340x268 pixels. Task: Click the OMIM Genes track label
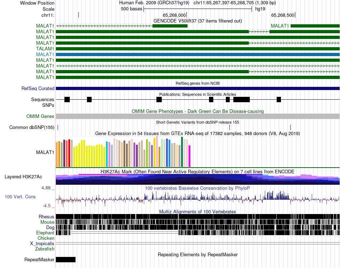[x=40, y=116]
